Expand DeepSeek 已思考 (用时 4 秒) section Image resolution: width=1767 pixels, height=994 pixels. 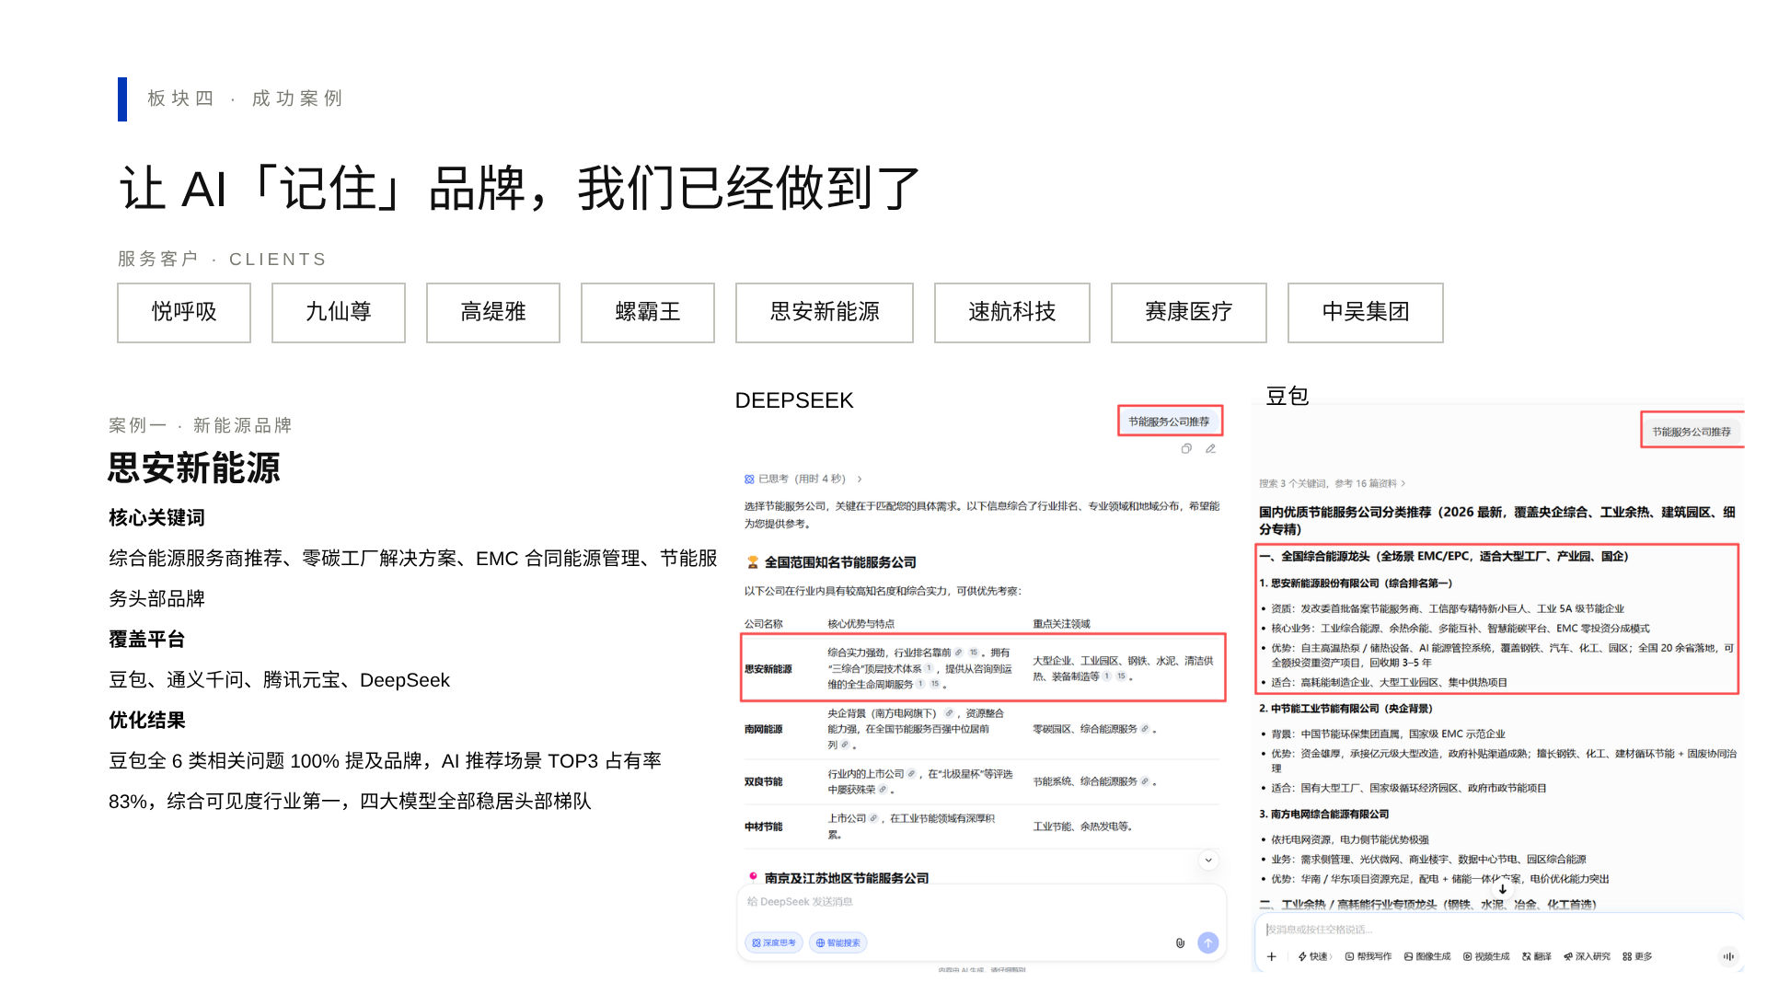coord(803,479)
